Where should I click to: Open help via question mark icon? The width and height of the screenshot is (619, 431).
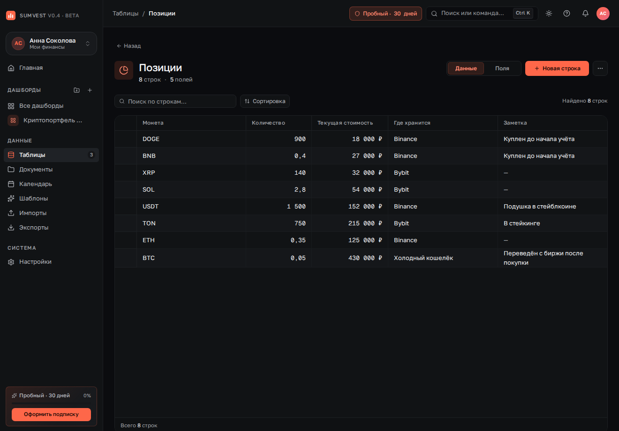point(566,14)
